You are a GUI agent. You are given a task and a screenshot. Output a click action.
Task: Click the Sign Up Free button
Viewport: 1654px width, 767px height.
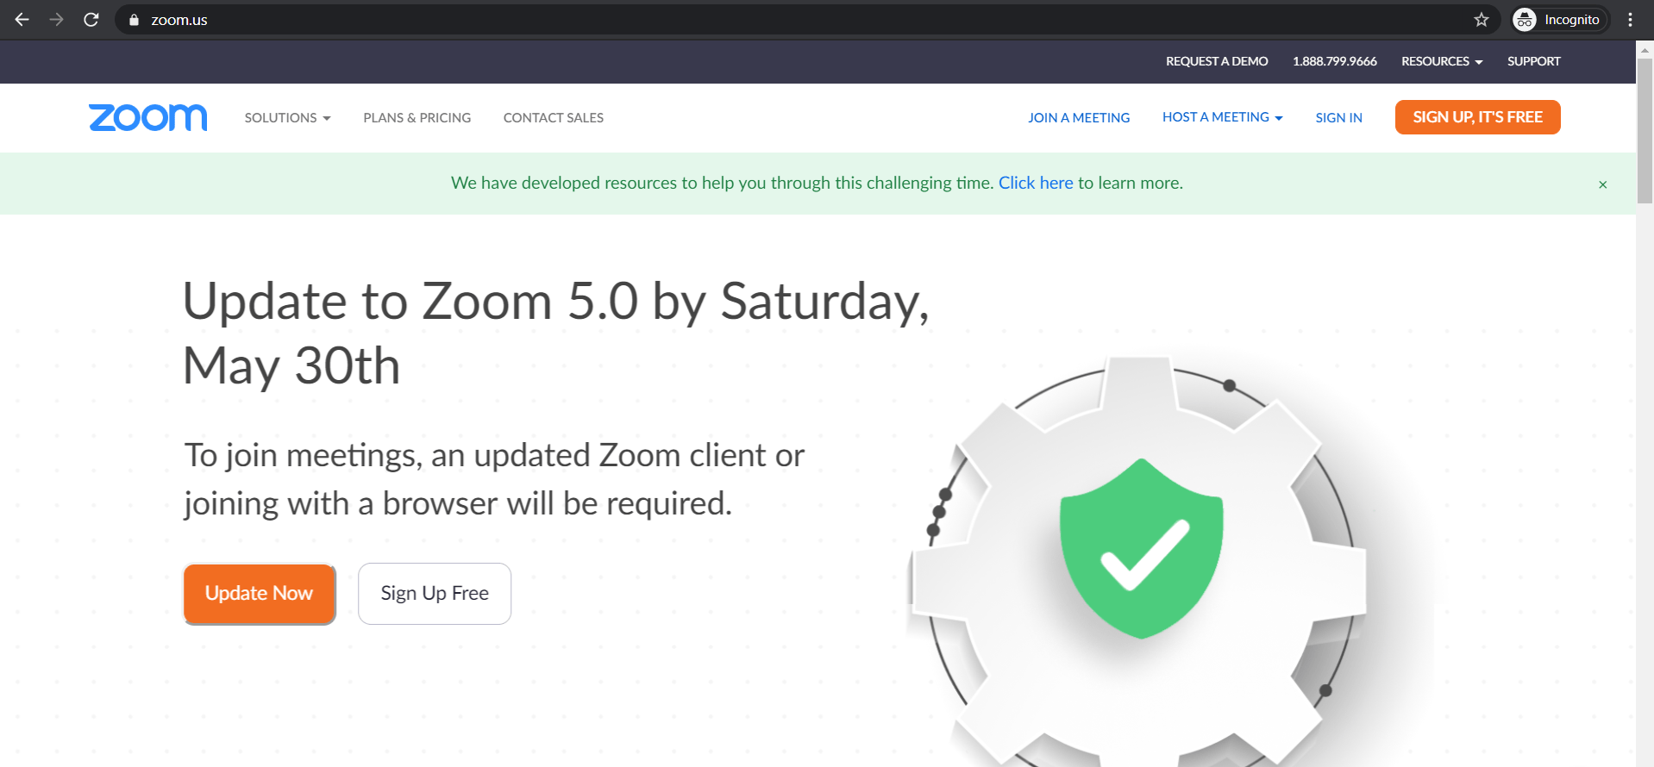pos(435,593)
